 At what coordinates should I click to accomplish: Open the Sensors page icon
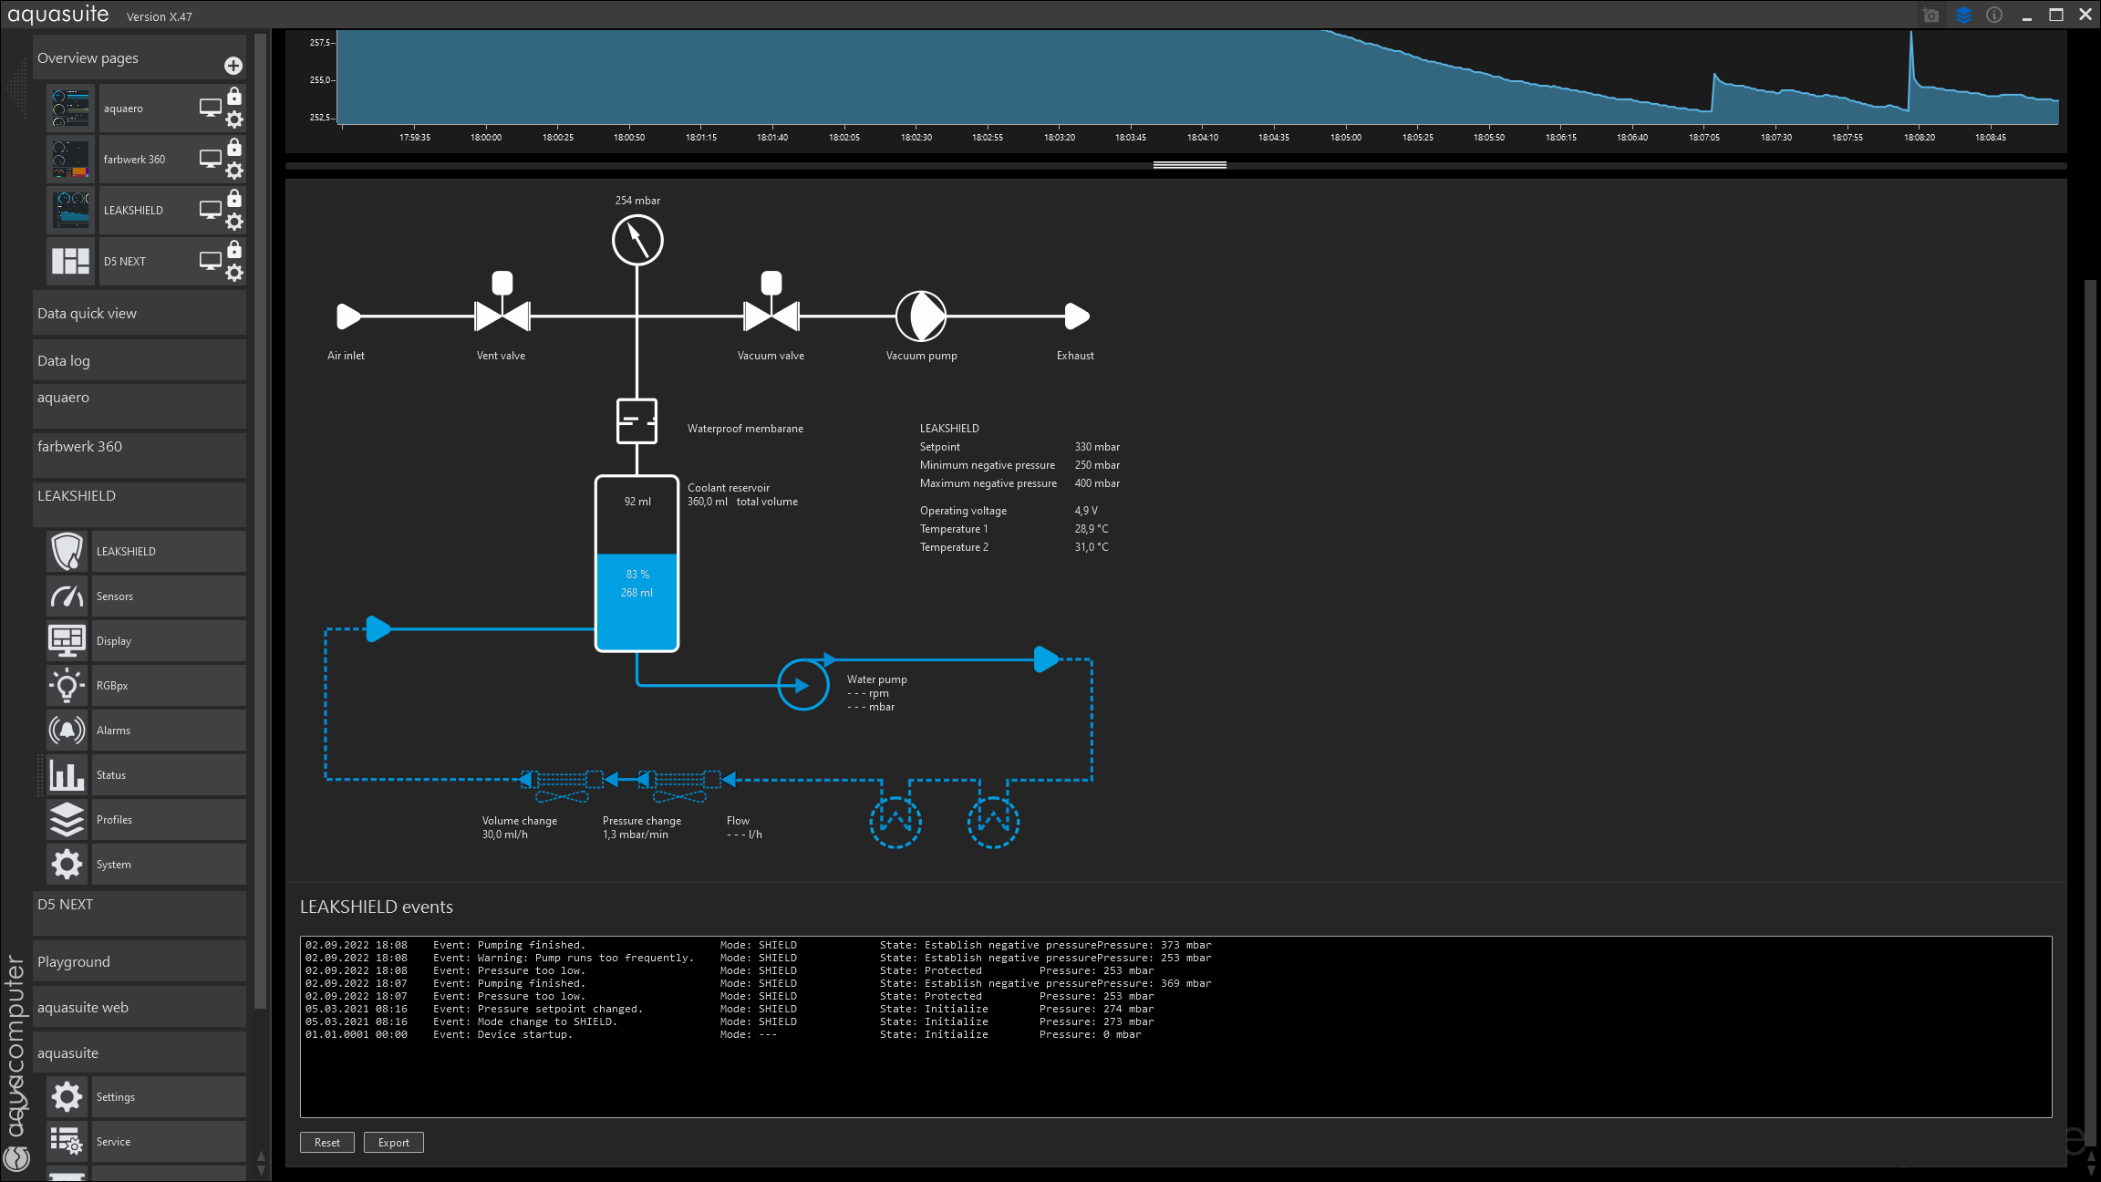click(67, 596)
